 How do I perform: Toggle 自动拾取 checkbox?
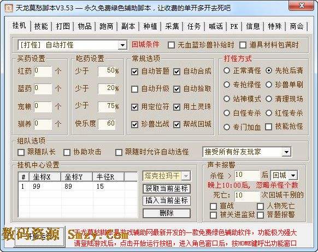176,89
